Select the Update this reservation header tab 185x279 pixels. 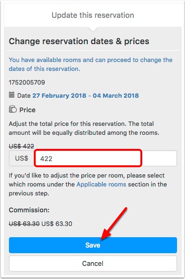click(x=93, y=15)
